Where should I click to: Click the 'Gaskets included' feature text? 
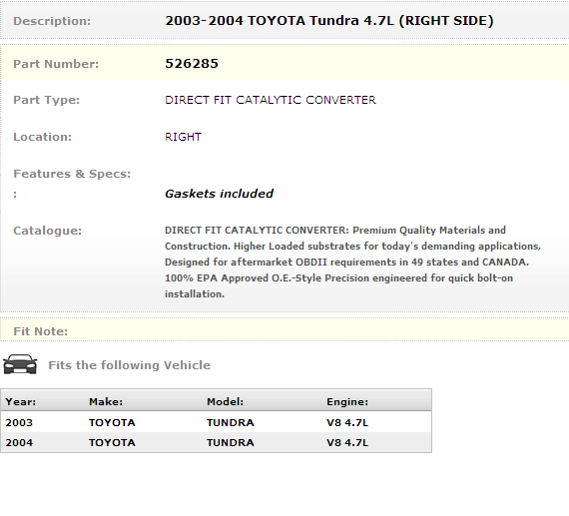coord(219,194)
